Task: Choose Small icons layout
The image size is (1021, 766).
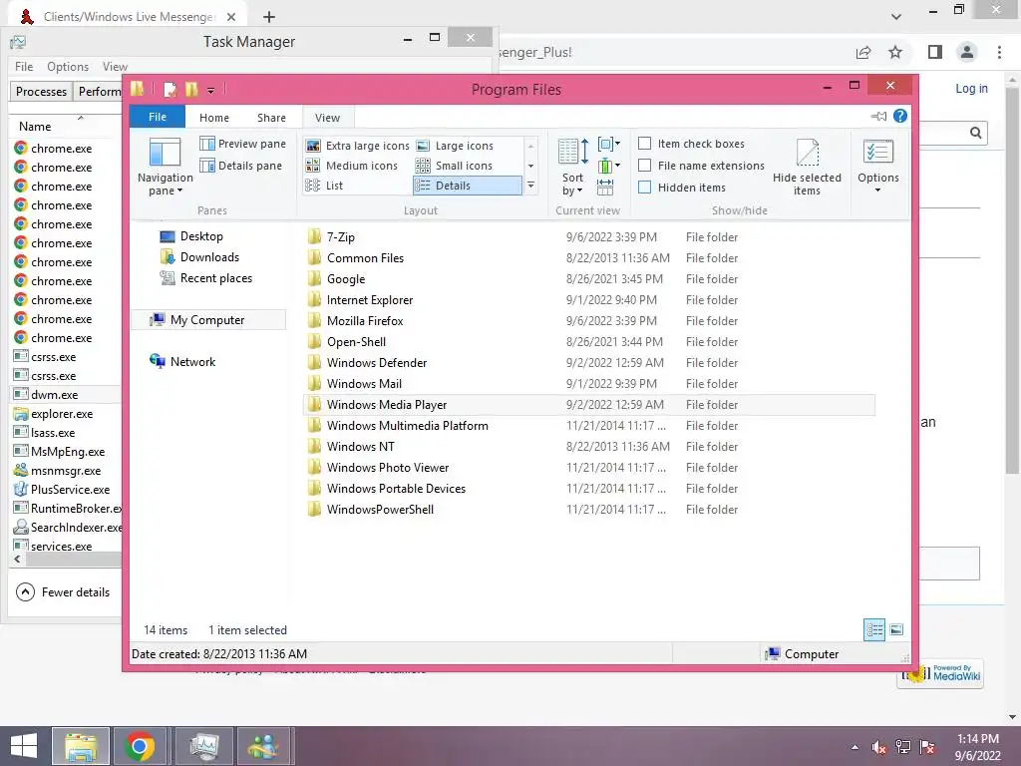Action: click(455, 166)
